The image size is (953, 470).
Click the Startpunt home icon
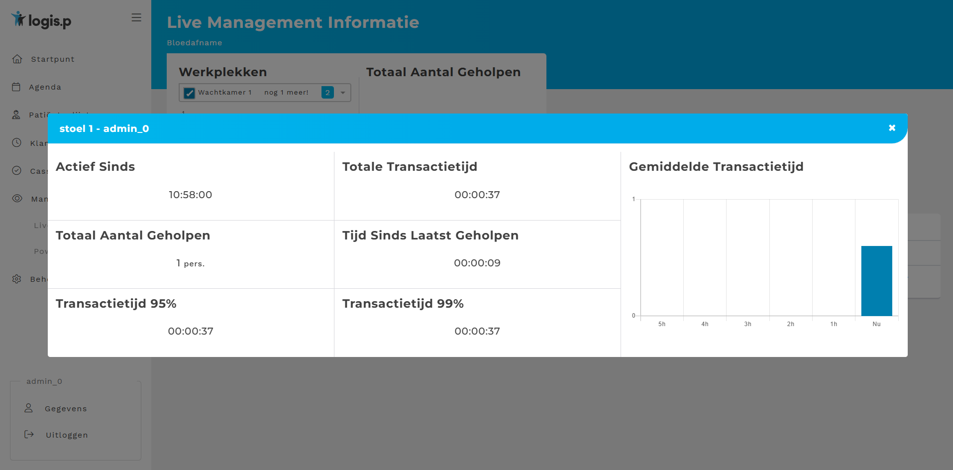point(17,59)
